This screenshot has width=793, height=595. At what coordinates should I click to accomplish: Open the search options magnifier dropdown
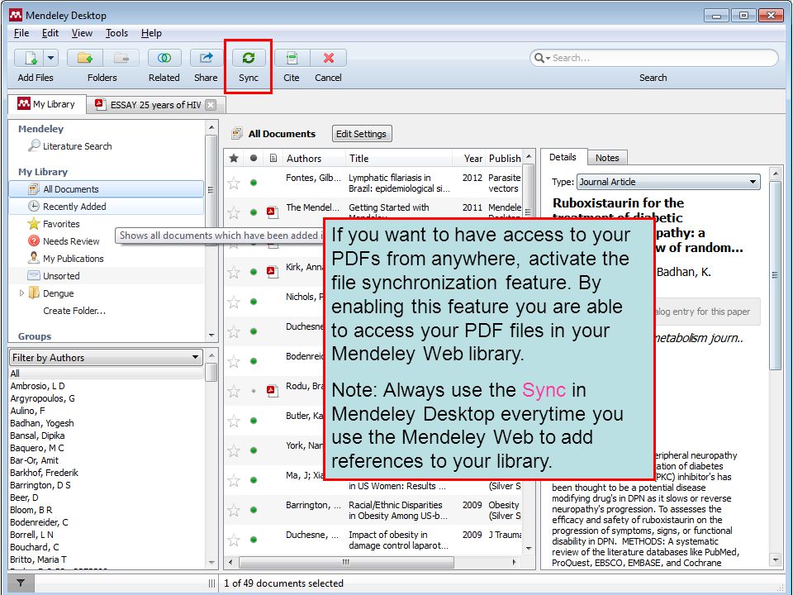(542, 58)
